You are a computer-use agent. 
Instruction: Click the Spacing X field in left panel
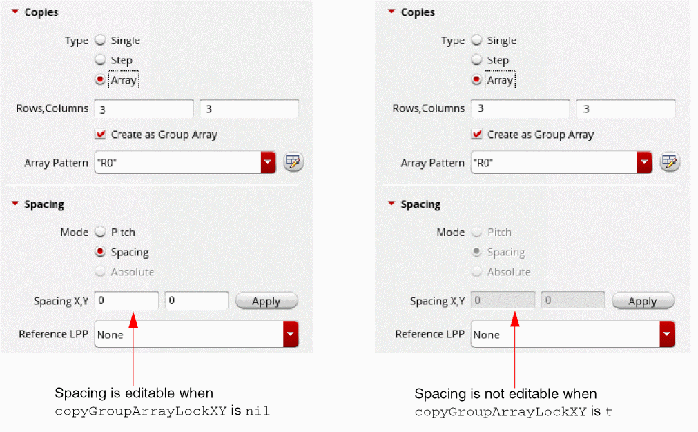(x=126, y=301)
